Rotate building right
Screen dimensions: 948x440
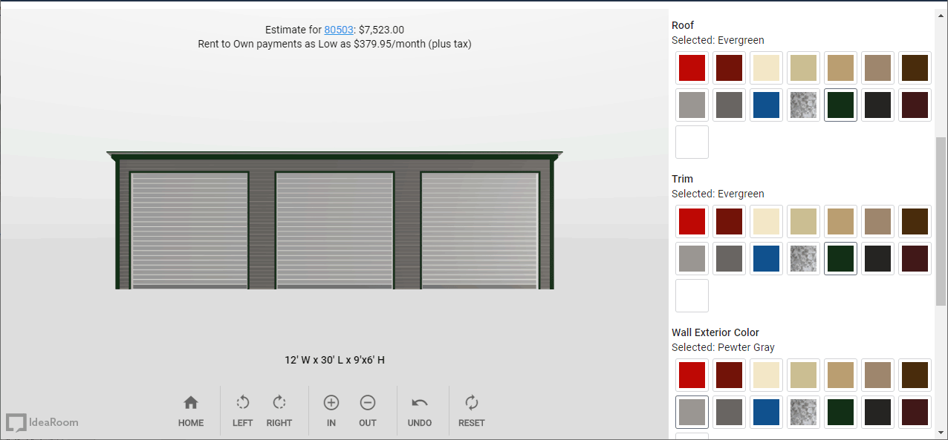click(x=279, y=410)
